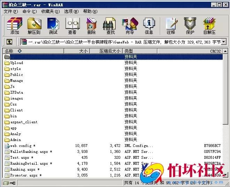Viewport: 230px width, 187px height.
Task: Click Ranking.aspx size value 9,400
Action: coord(83,169)
